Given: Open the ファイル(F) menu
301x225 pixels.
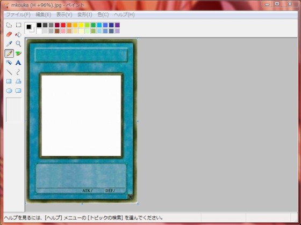Looking at the screenshot, I should click(18, 14).
